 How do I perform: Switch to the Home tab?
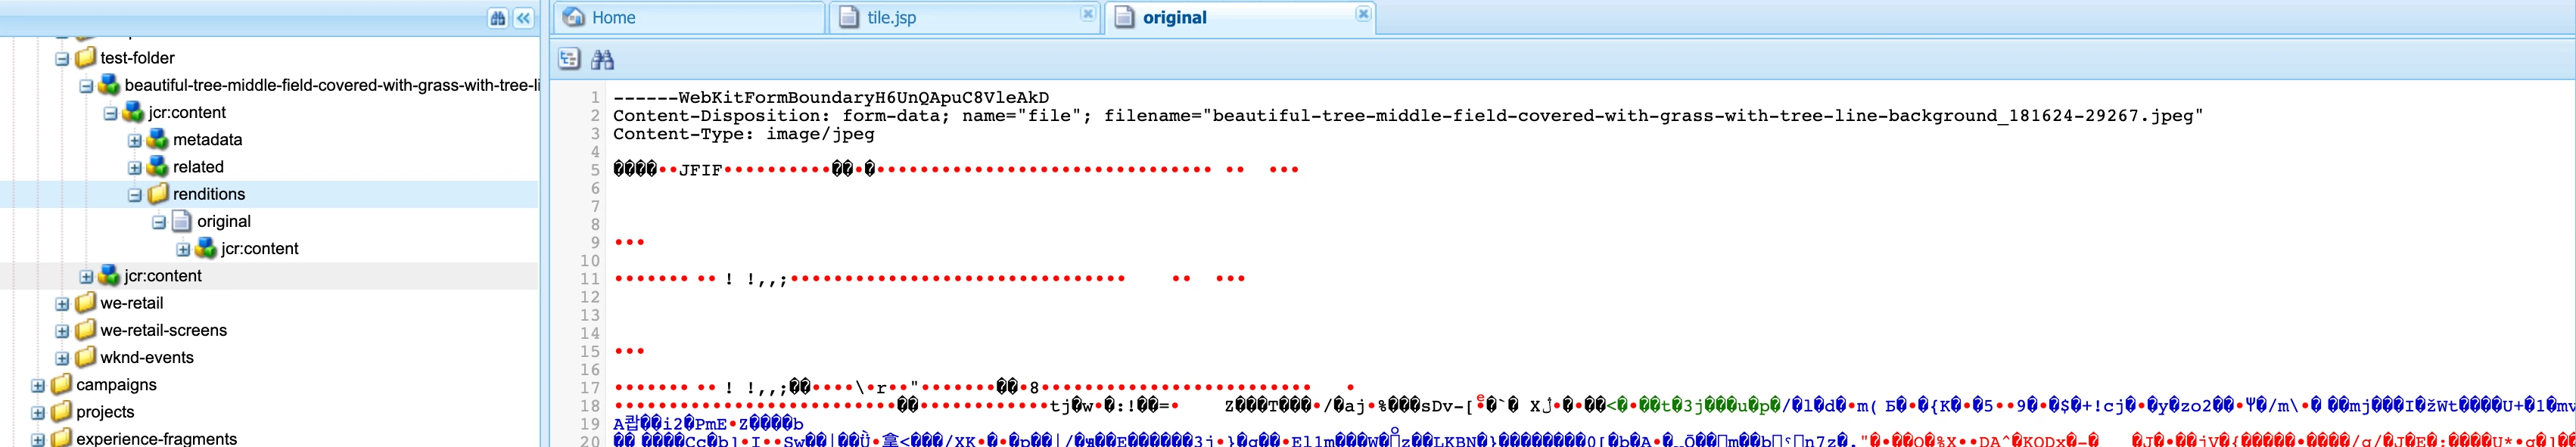689,17
